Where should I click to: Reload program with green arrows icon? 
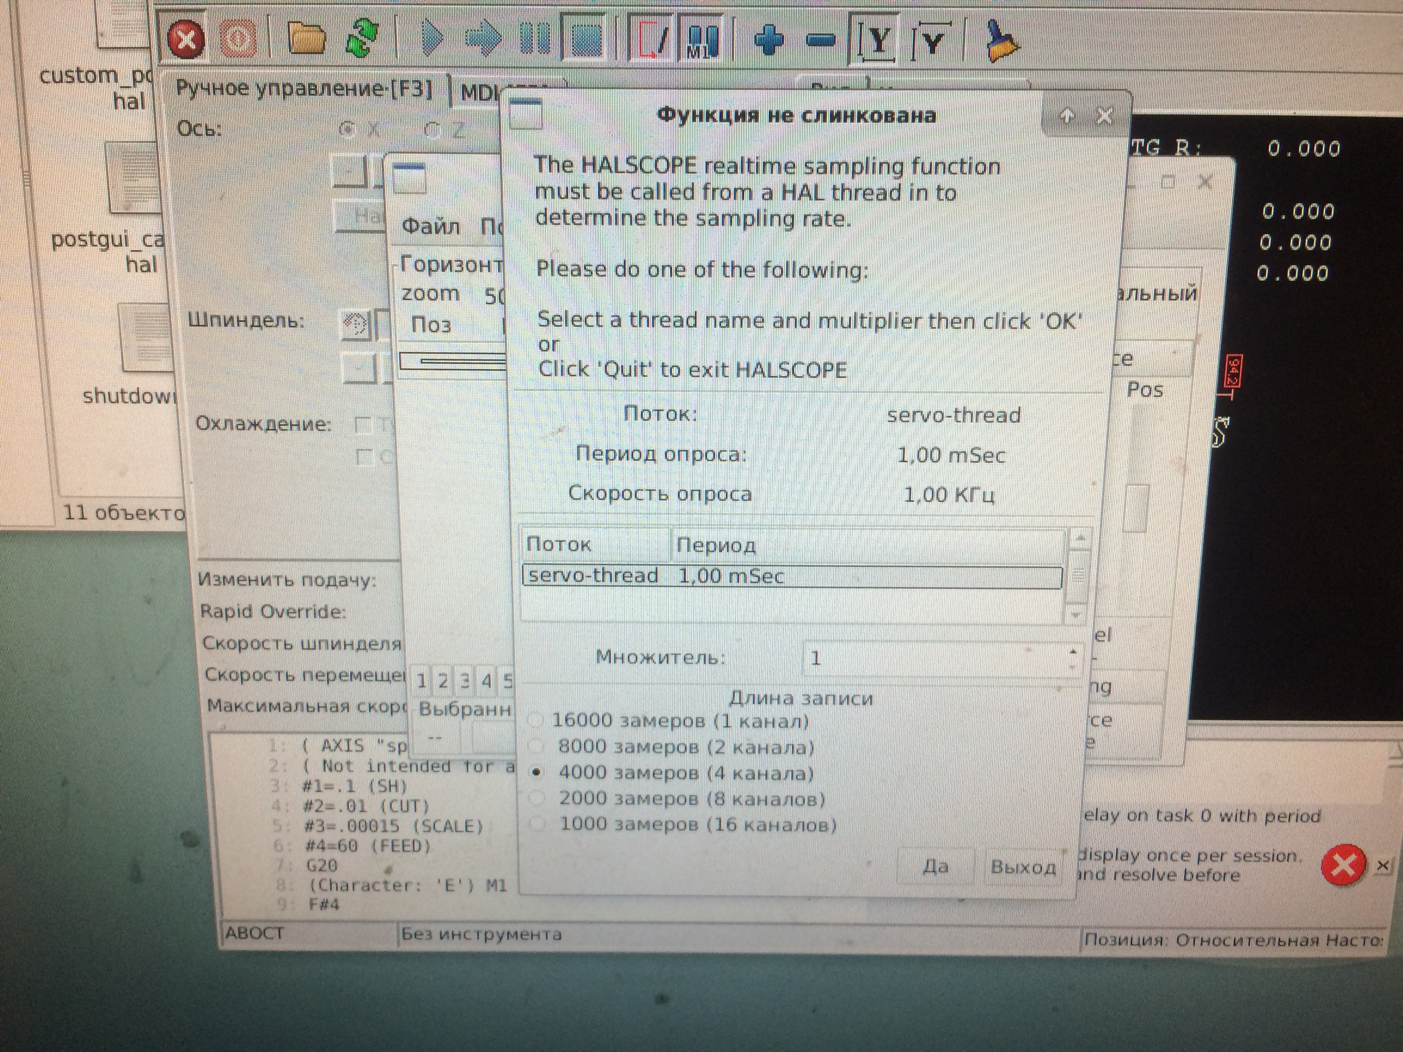click(362, 38)
